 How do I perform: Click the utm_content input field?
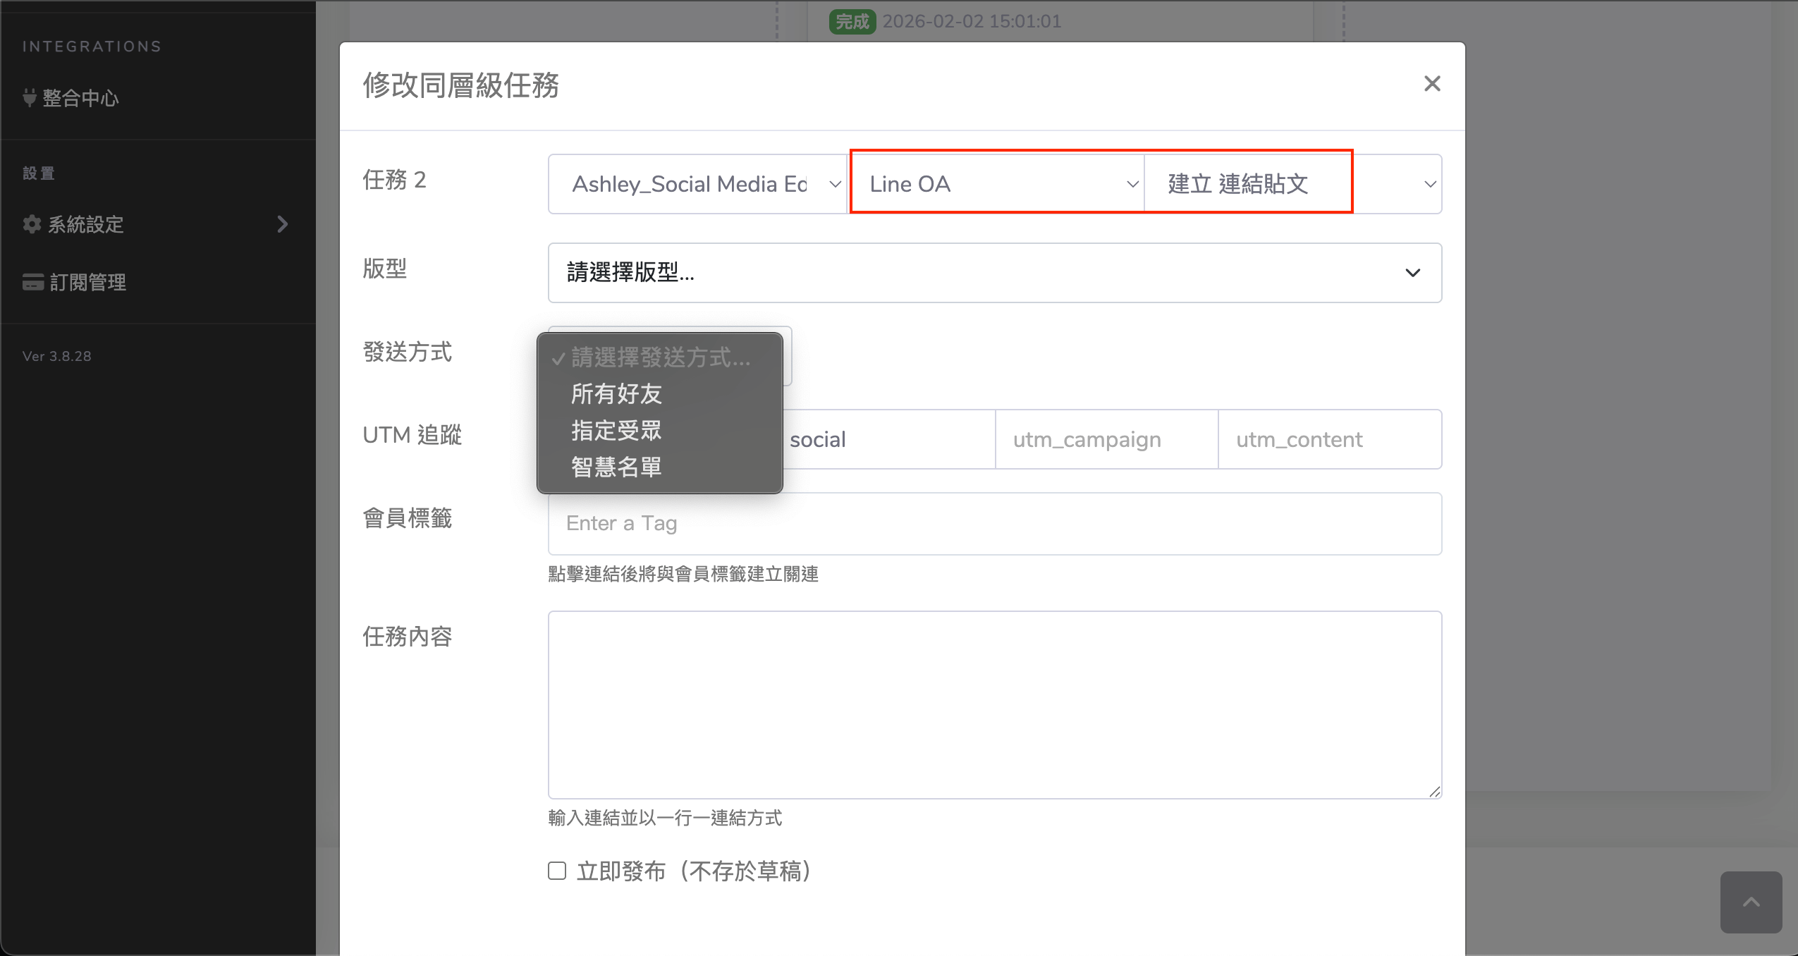[1328, 440]
